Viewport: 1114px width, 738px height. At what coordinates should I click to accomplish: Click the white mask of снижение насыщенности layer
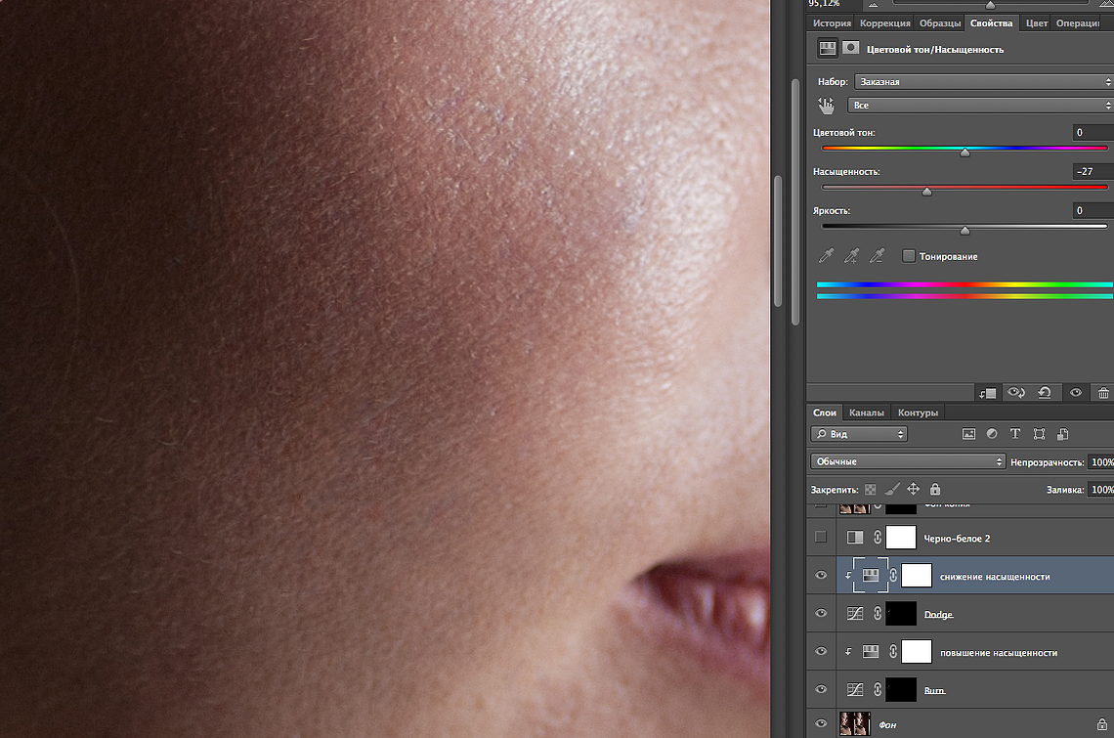pyautogui.click(x=917, y=575)
